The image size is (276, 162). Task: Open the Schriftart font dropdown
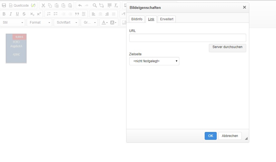(x=67, y=23)
